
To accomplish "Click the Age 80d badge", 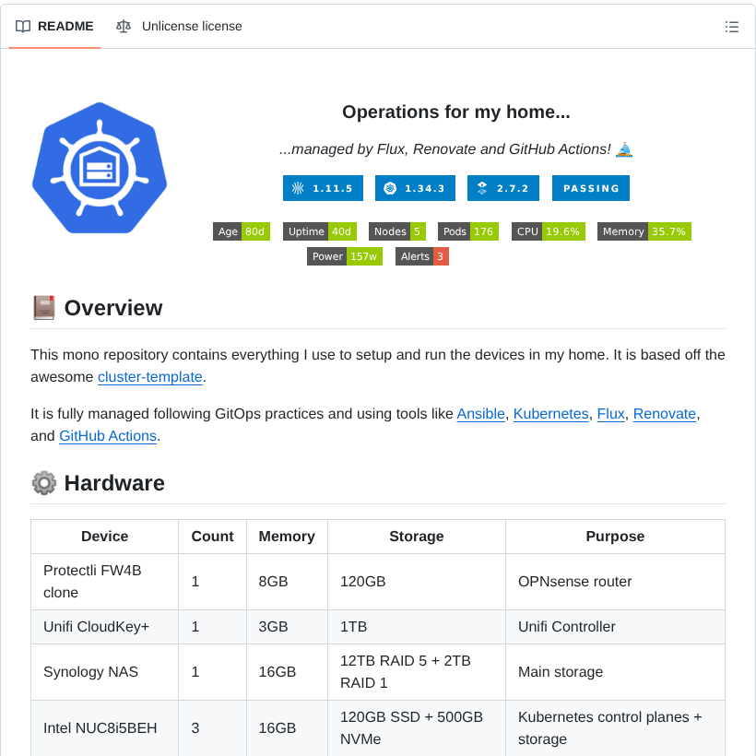I will 242,231.
